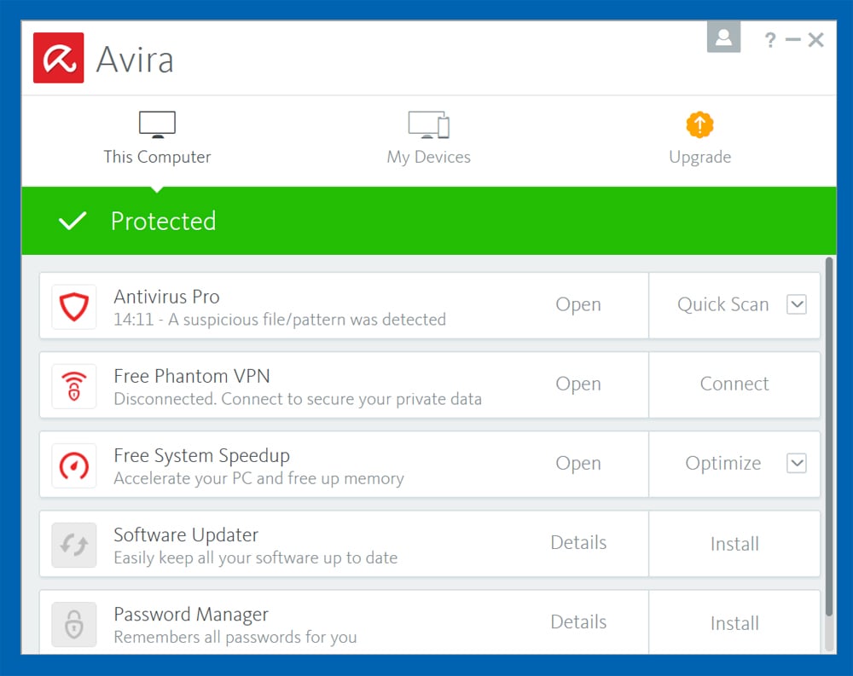Open the Upgrade tab
The height and width of the screenshot is (676, 853).
pos(699,138)
